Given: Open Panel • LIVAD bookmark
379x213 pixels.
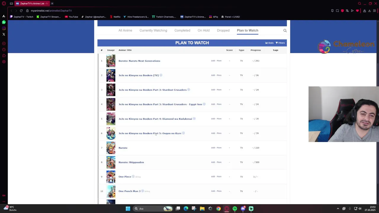Looking at the screenshot, I should [x=230, y=17].
